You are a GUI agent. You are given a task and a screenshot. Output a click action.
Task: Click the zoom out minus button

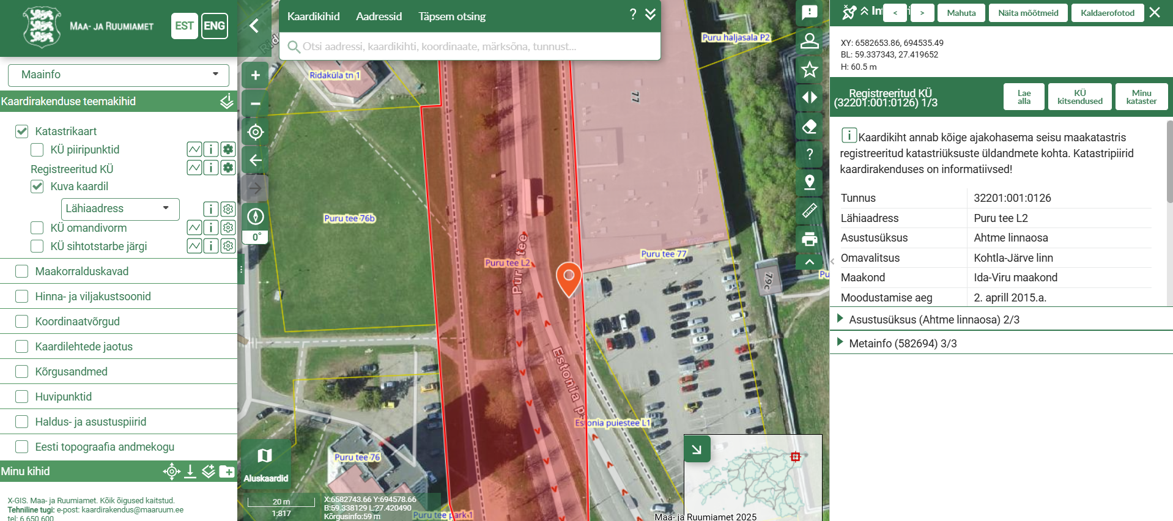point(256,103)
